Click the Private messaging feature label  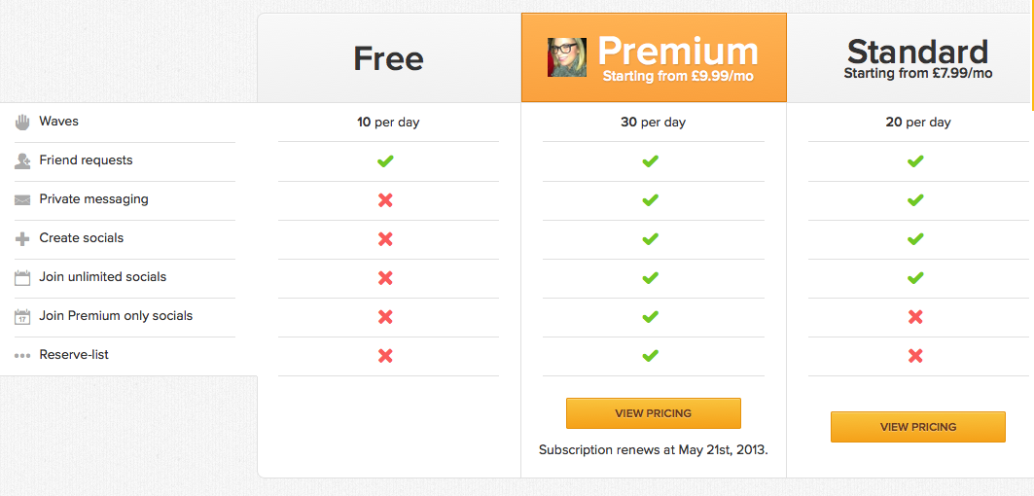93,199
